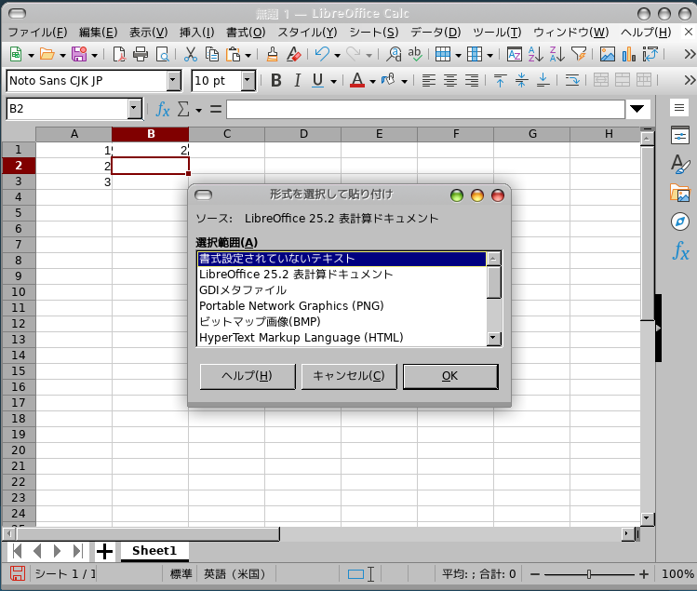
Task: Toggle Align Top vertical alignment
Action: tap(500, 80)
